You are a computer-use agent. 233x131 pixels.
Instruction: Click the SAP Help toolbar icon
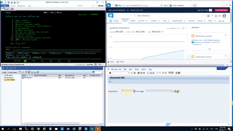click(x=176, y=73)
